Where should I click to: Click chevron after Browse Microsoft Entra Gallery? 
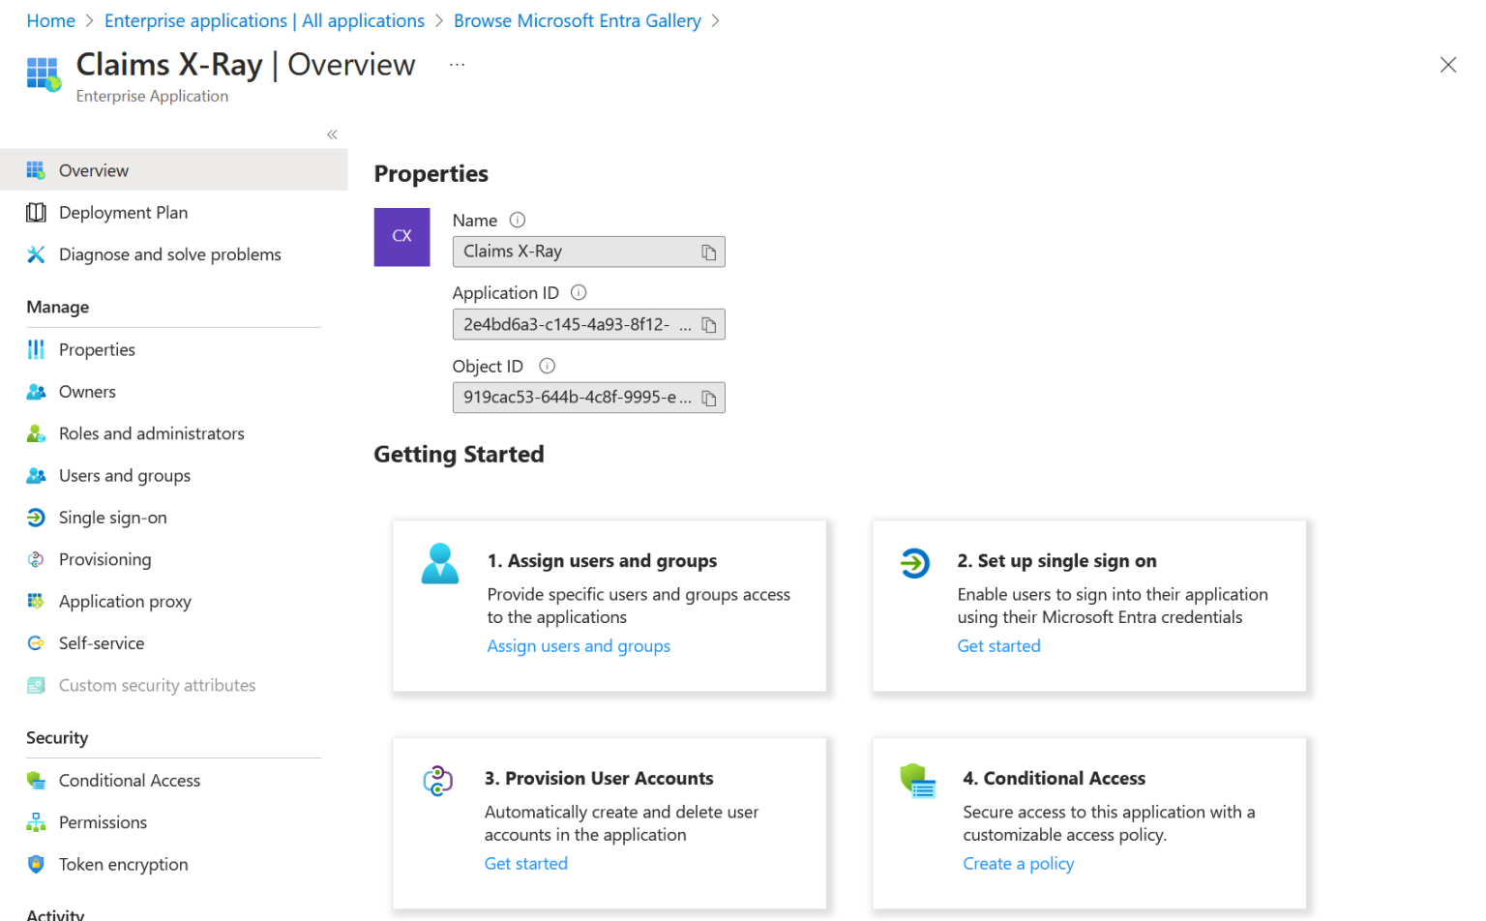716,20
